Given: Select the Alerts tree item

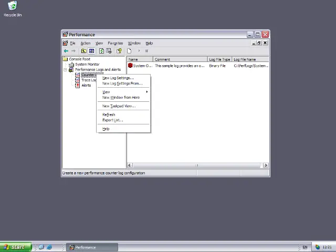Looking at the screenshot, I should (x=86, y=85).
